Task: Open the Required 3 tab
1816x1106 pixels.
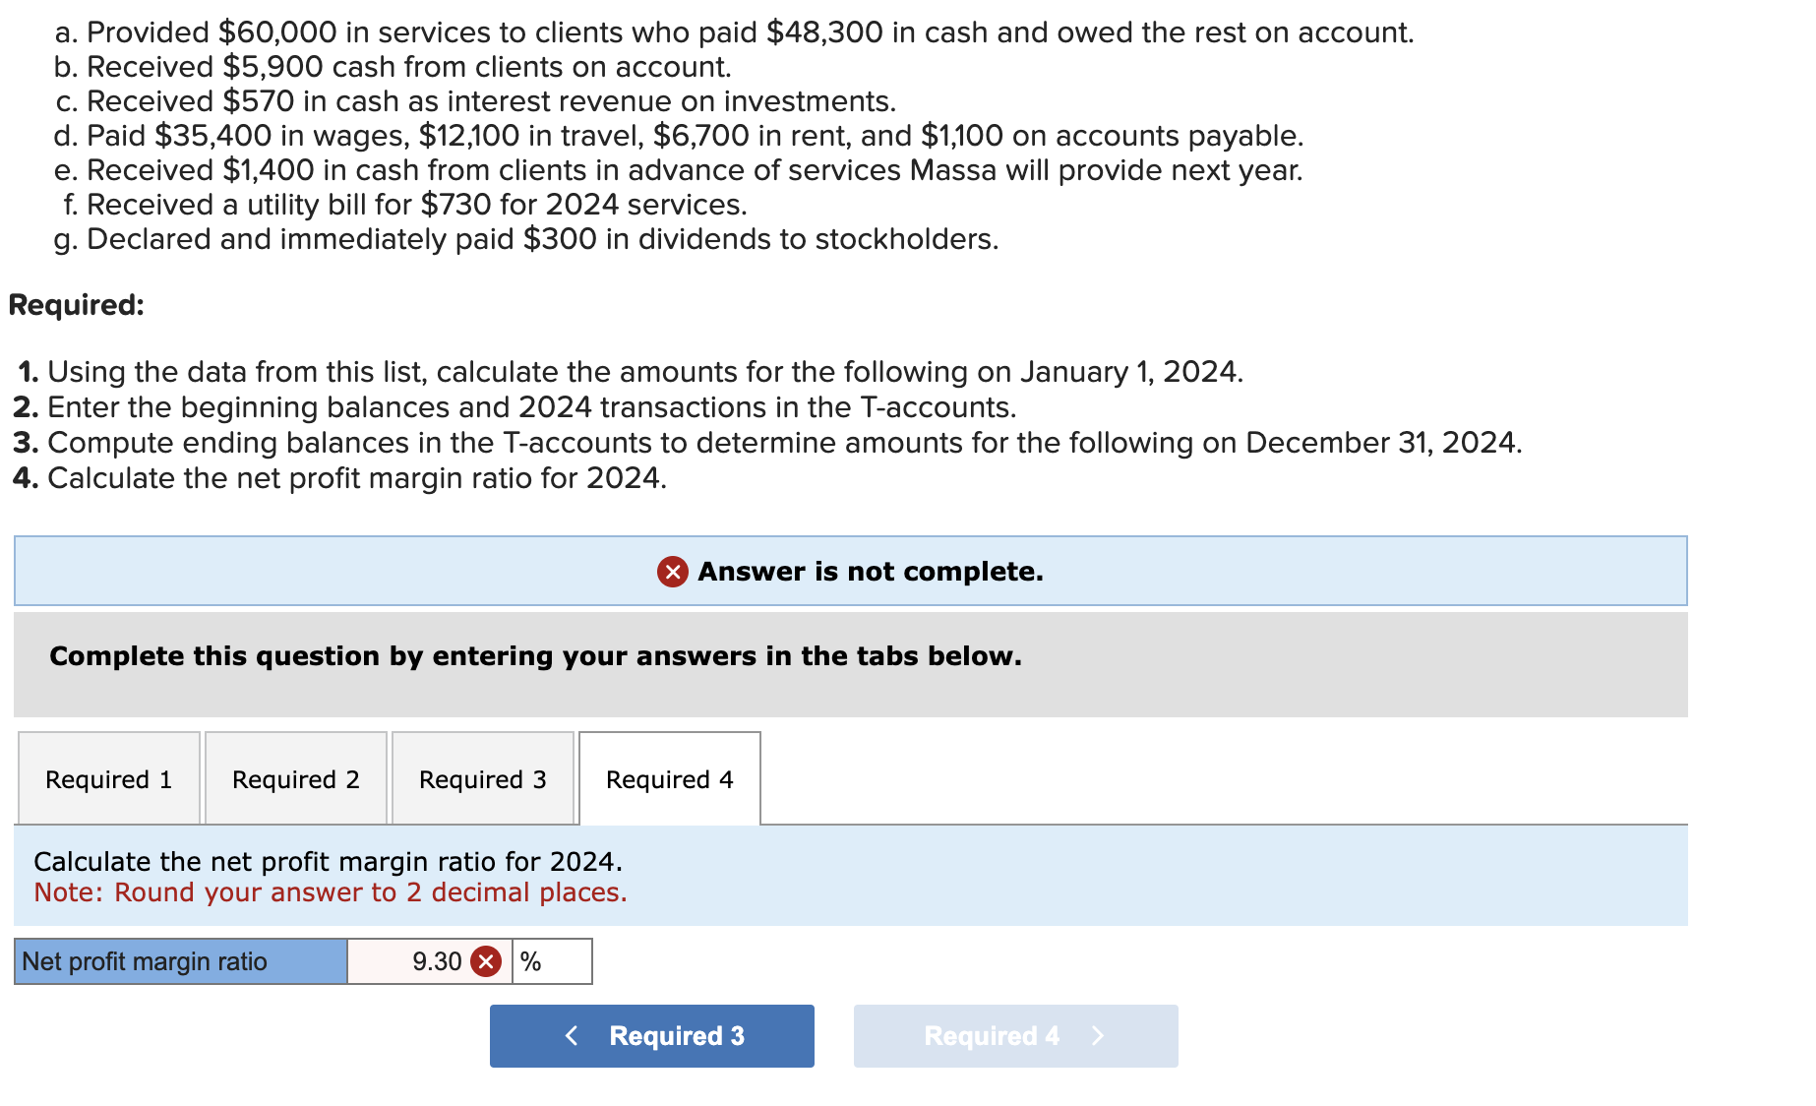Action: click(482, 778)
